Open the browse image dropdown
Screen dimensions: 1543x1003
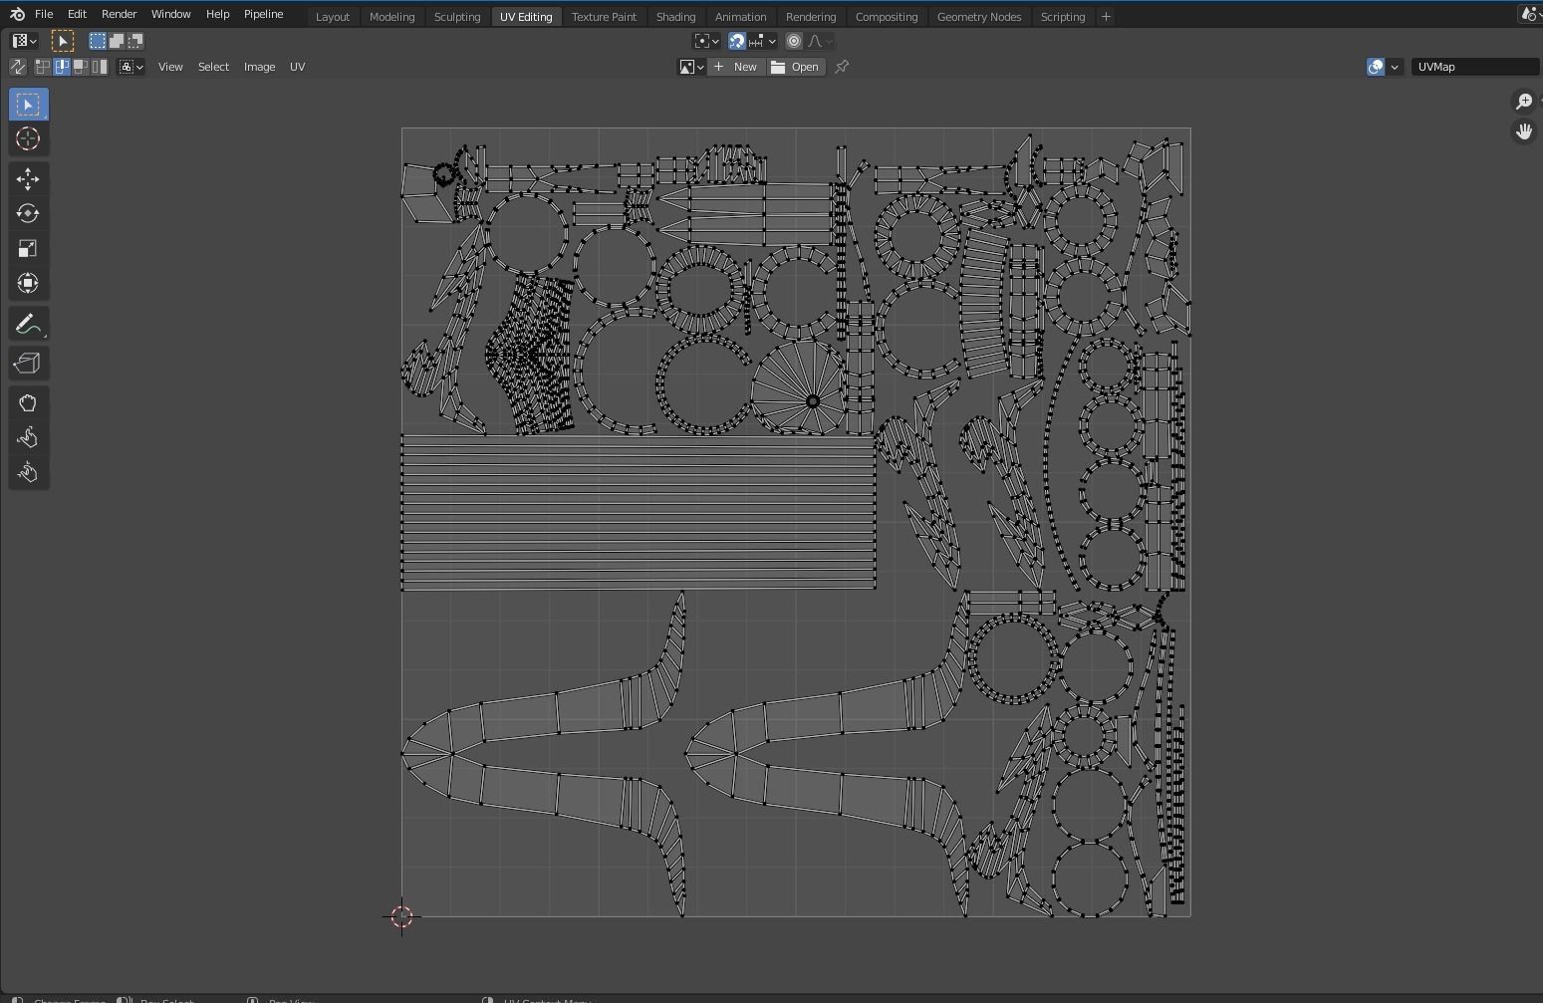tap(692, 67)
